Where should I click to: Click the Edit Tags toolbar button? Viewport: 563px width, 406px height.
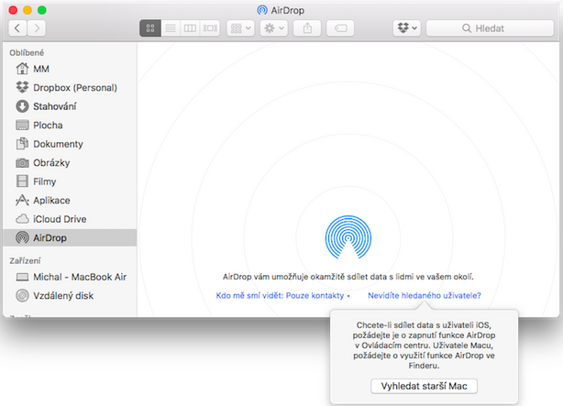pos(340,28)
